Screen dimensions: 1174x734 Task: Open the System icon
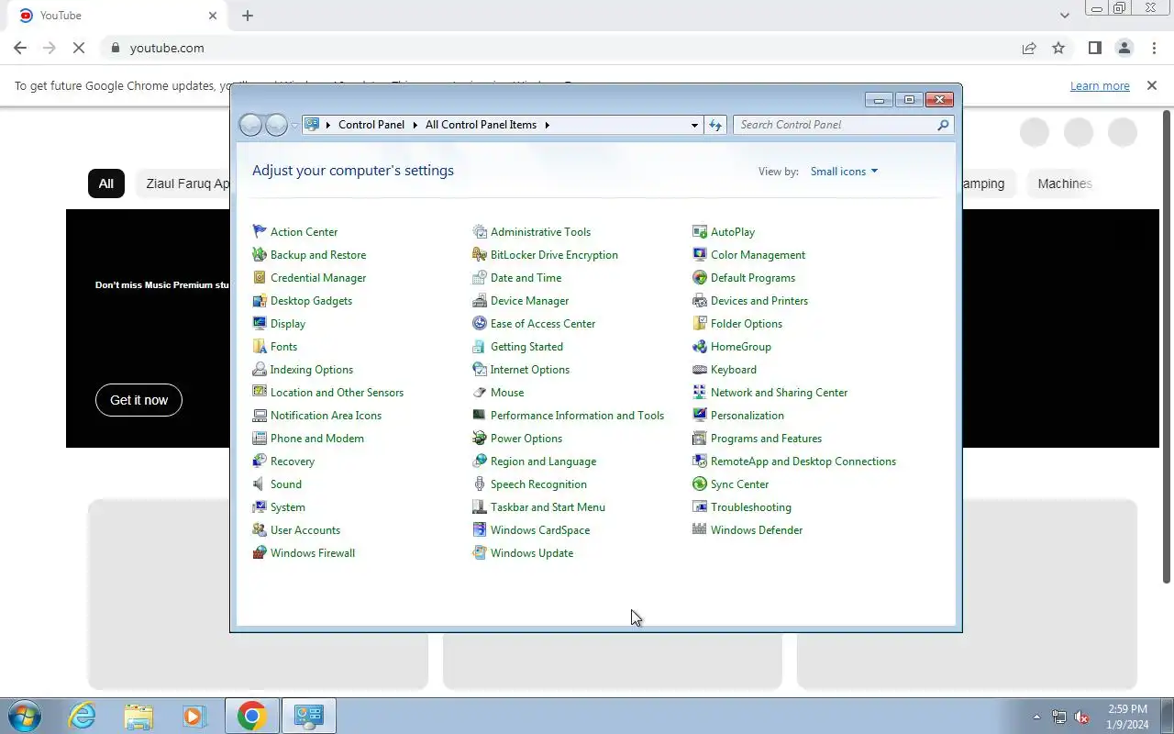(260, 507)
